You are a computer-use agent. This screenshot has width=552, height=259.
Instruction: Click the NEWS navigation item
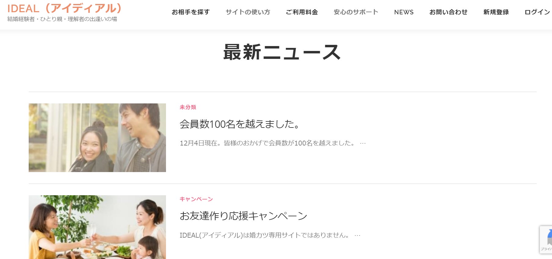coord(404,12)
